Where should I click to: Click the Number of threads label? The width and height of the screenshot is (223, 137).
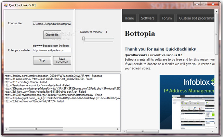(91, 32)
